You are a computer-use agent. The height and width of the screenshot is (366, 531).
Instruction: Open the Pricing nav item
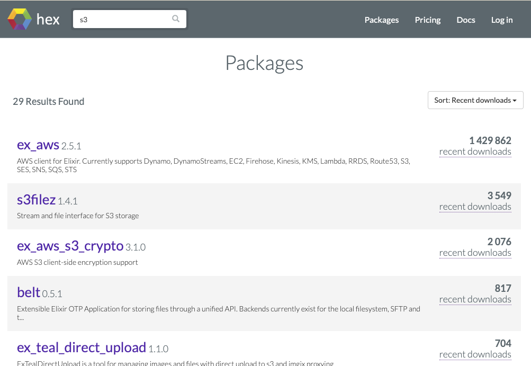[427, 20]
